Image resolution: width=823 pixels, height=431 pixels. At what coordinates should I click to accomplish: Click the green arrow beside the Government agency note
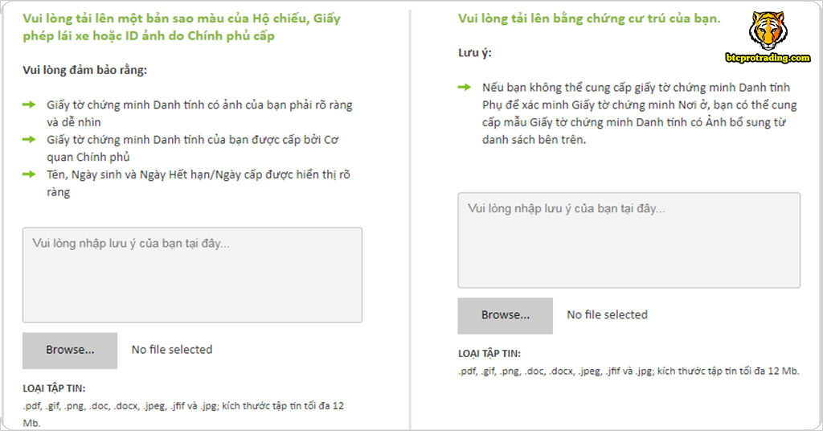[29, 139]
